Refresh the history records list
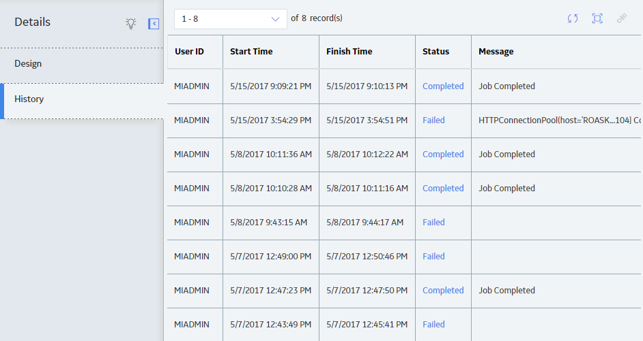 pyautogui.click(x=573, y=18)
